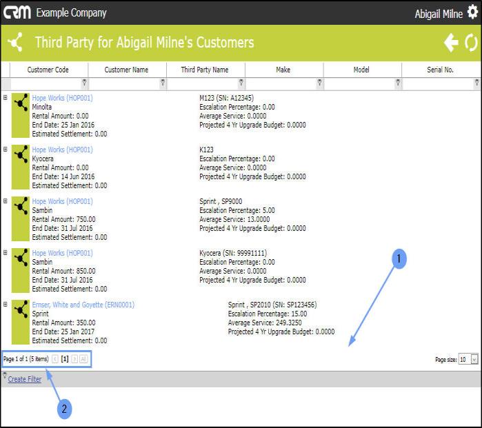The width and height of the screenshot is (482, 428).
Task: Click the text K123
Action: 206,150
